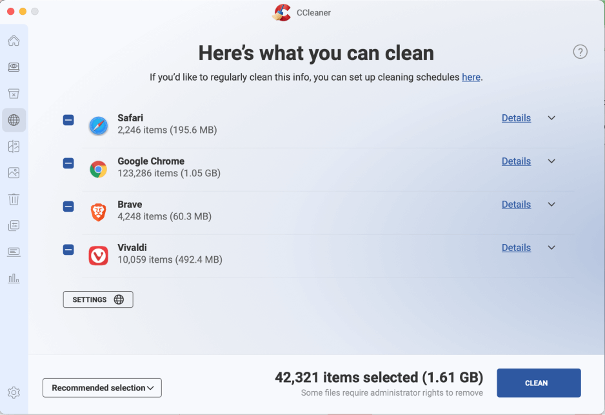605x415 pixels.
Task: Click the 'Vivaldi' name label
Action: coord(132,248)
